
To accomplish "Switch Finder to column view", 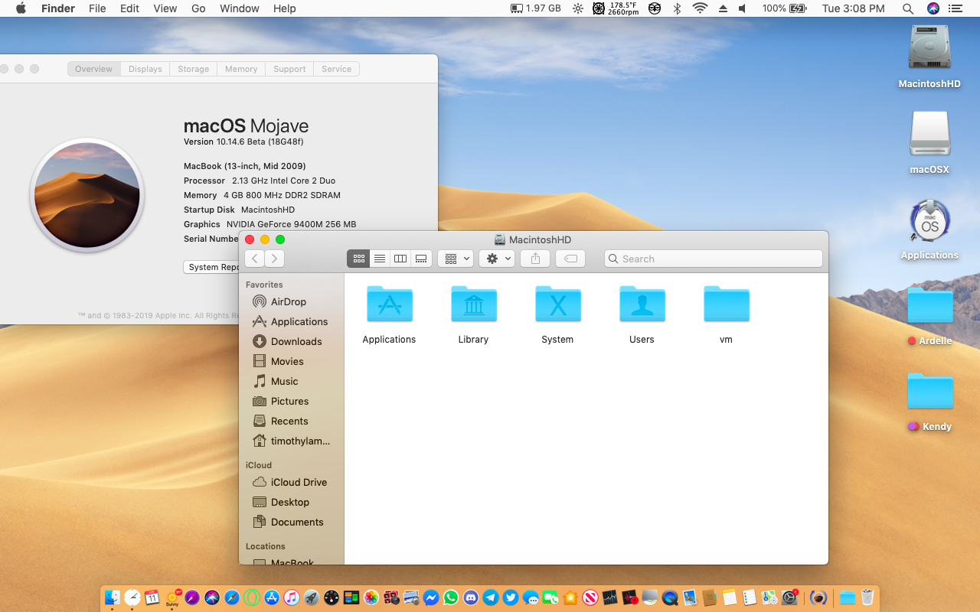I will pyautogui.click(x=400, y=259).
